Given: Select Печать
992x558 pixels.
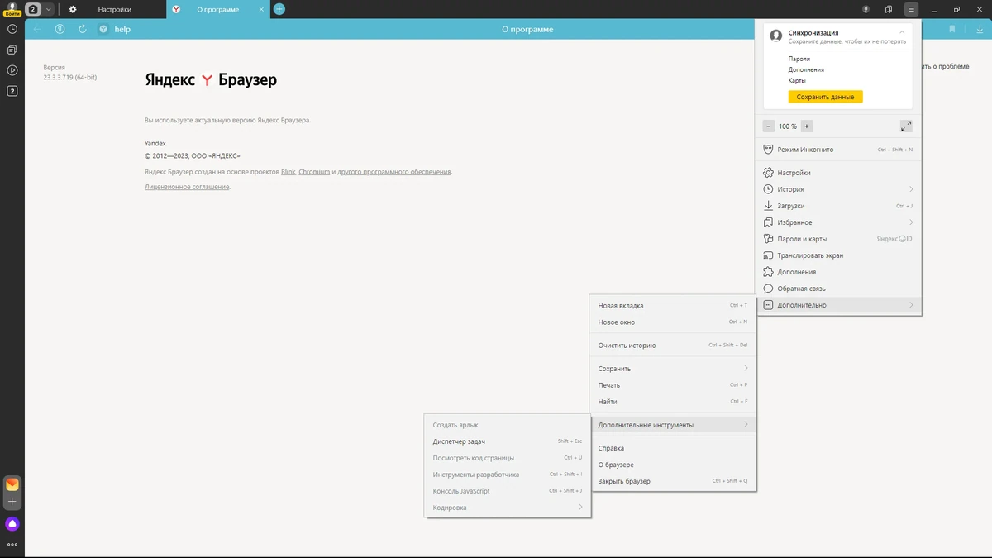Looking at the screenshot, I should pyautogui.click(x=673, y=385).
